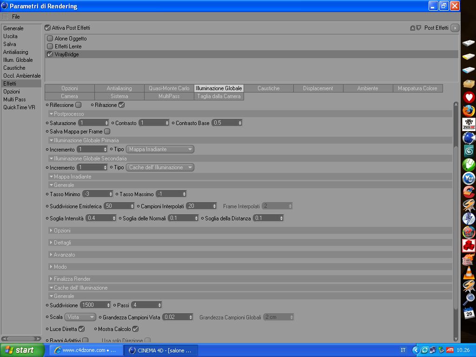Image resolution: width=476 pixels, height=357 pixels.
Task: Uncheck the VrayBridge effect checkbox
Action: tap(50, 54)
